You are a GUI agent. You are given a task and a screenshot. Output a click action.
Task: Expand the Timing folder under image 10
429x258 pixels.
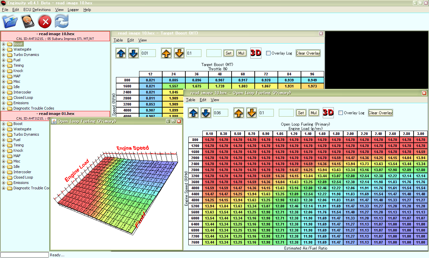(4, 65)
